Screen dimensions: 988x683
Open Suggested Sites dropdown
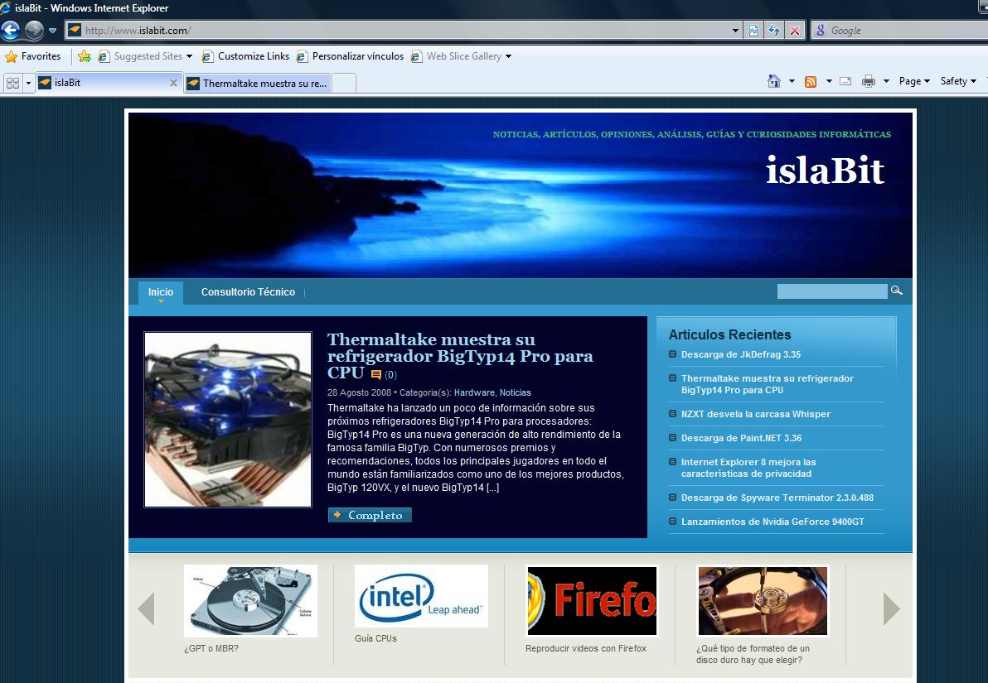pyautogui.click(x=146, y=56)
